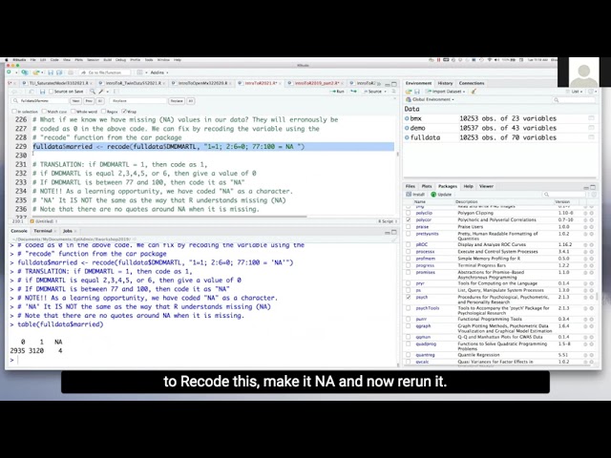View demo data table icon
The width and height of the screenshot is (611, 458).
pos(591,128)
